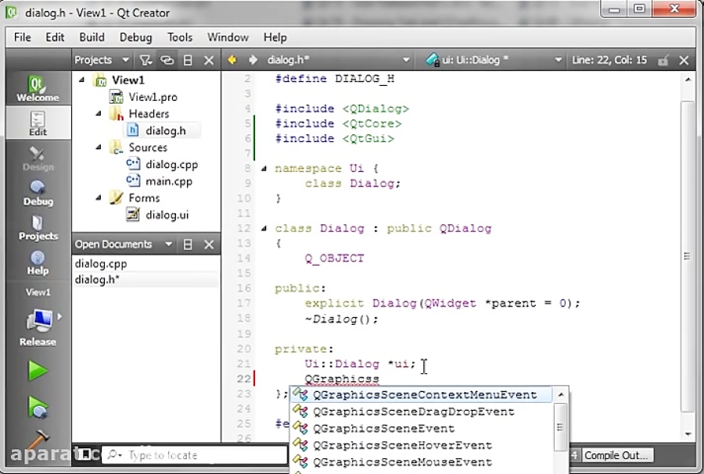Screen dimensions: 704x474
Task: Open the Welcome mode
Action: pos(38,88)
